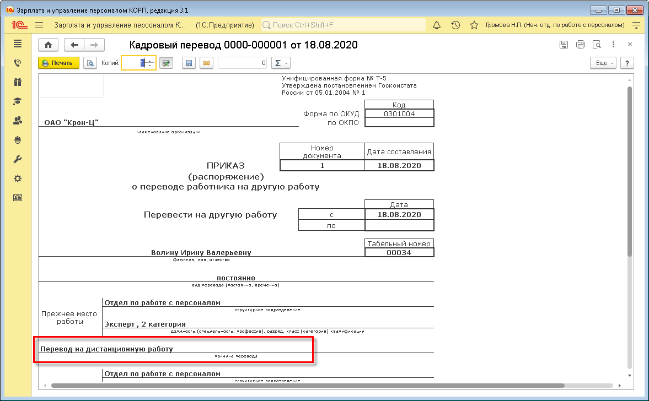Open the service menu at top right
This screenshot has height=401, width=649.
coord(636,25)
